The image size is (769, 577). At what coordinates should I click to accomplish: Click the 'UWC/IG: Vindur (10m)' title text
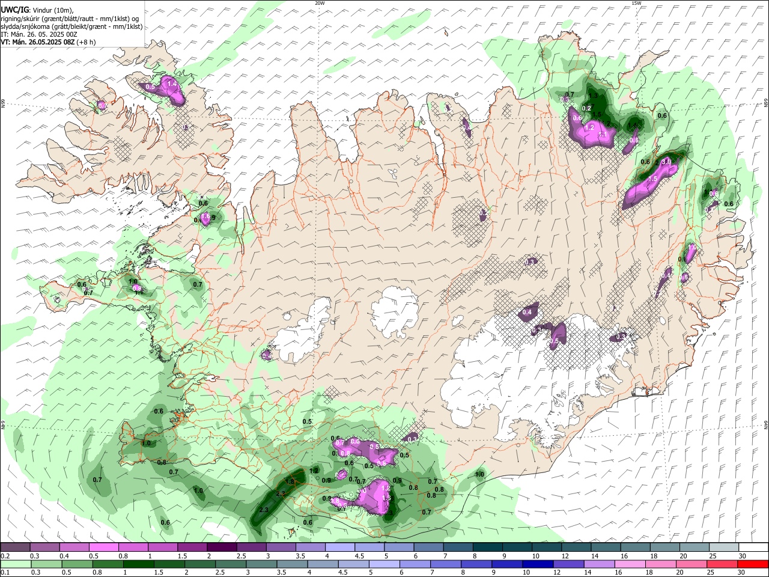(36, 10)
